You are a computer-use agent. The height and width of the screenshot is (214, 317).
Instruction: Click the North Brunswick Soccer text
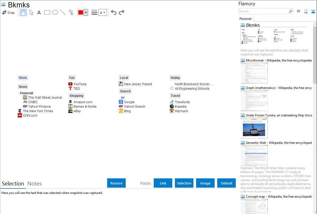194,84
